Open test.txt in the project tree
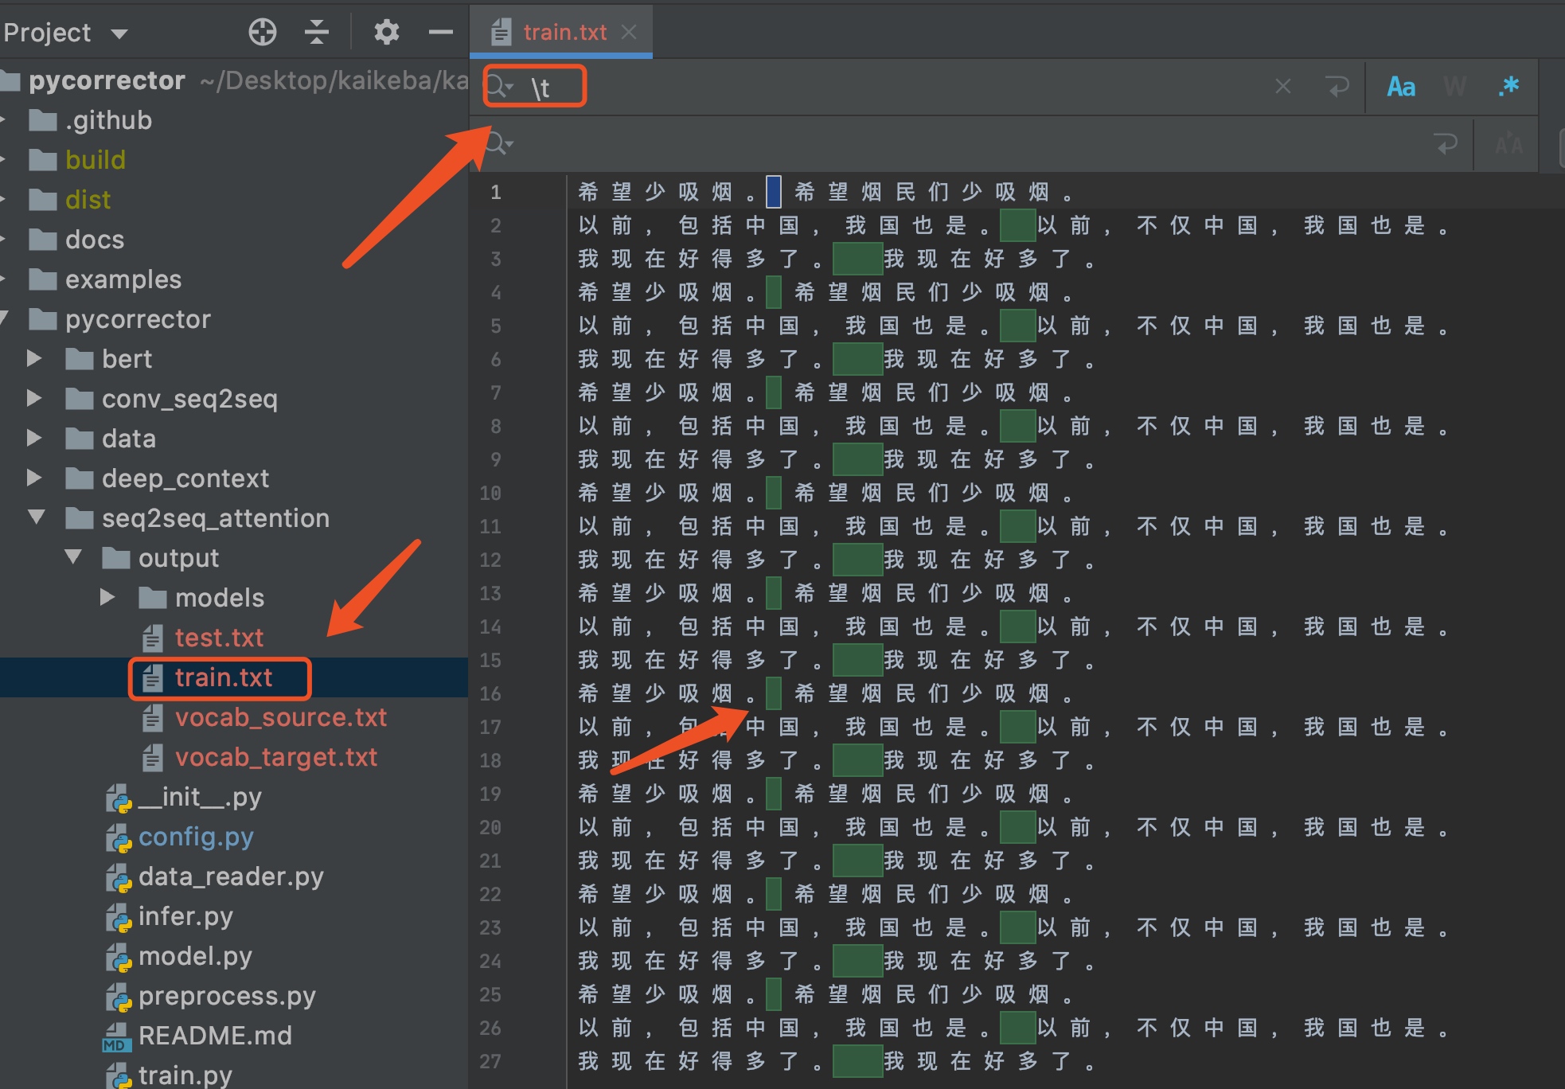 coord(219,638)
